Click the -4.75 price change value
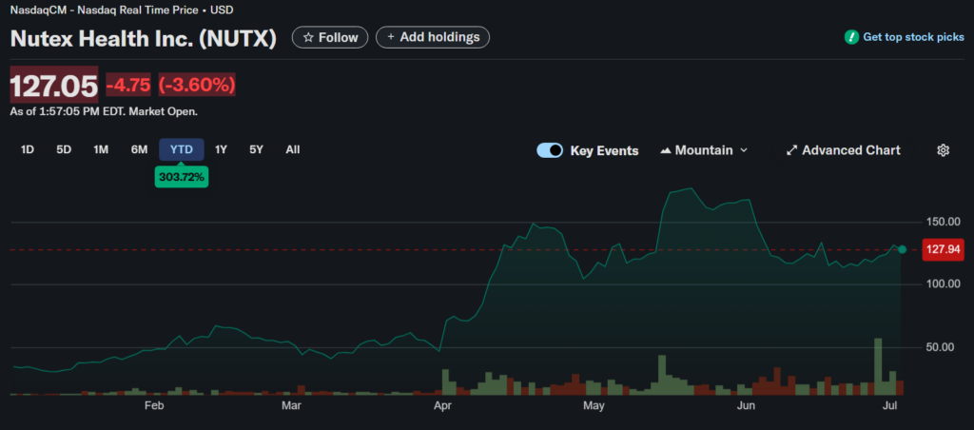The height and width of the screenshot is (430, 974). 128,85
